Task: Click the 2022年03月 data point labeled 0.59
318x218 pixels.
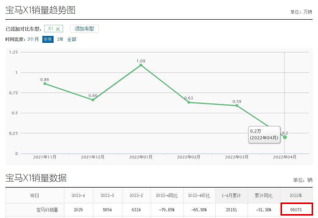Action: pos(237,106)
